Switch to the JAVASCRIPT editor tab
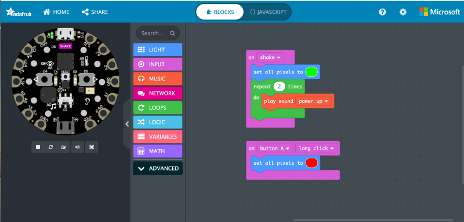This screenshot has height=222, width=464. (268, 12)
